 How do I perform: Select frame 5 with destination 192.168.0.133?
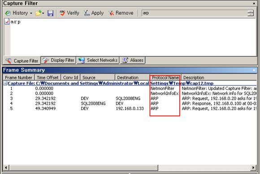pyautogui.click(x=130, y=109)
